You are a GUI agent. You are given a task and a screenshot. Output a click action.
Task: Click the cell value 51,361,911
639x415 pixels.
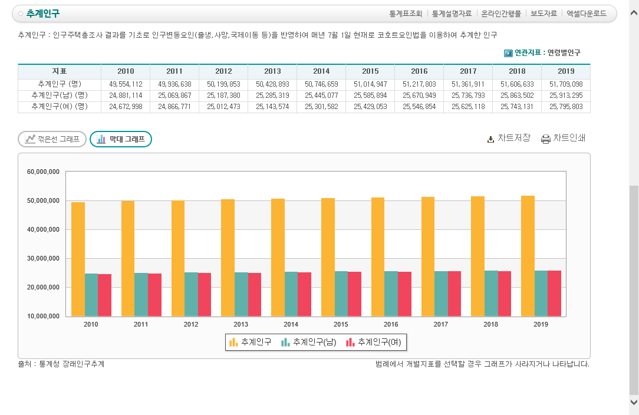pyautogui.click(x=468, y=84)
